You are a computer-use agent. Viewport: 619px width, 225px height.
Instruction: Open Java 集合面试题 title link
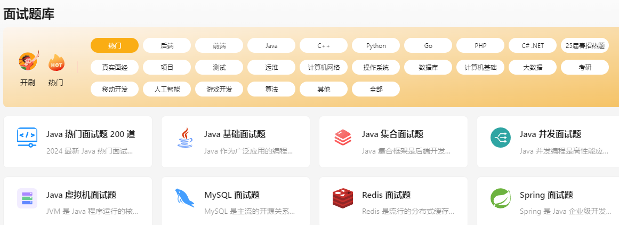click(393, 134)
